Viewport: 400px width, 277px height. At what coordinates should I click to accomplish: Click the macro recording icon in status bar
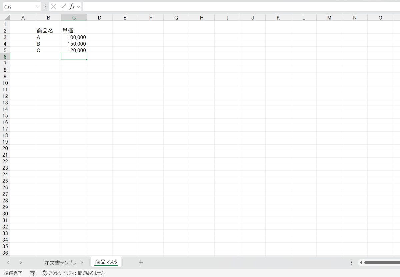[32, 273]
